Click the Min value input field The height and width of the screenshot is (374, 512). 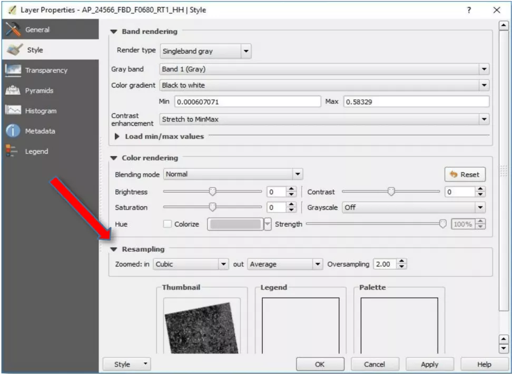(248, 102)
